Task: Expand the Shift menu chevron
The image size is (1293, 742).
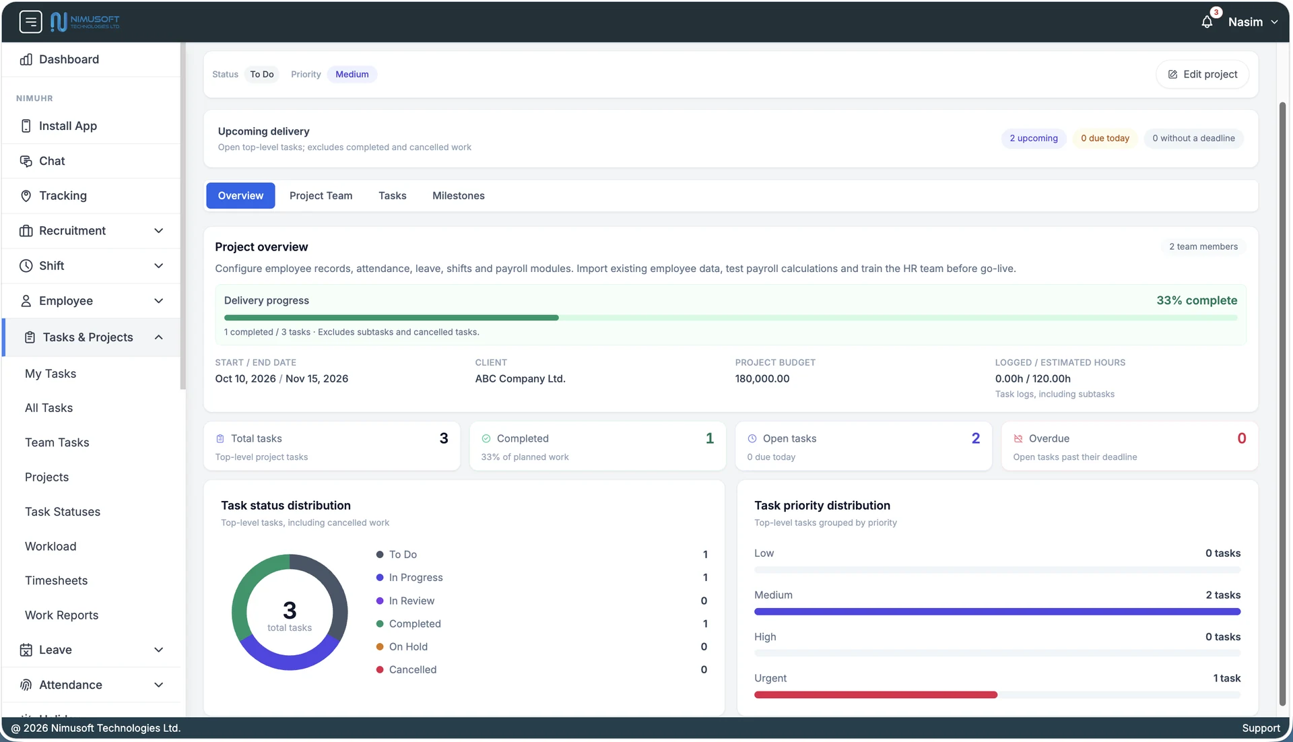Action: point(159,266)
